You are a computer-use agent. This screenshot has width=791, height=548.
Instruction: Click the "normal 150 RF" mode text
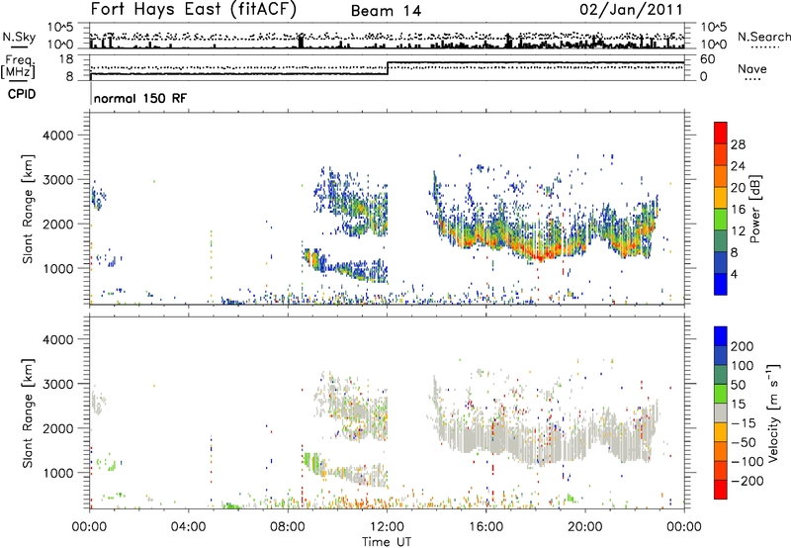click(x=140, y=98)
